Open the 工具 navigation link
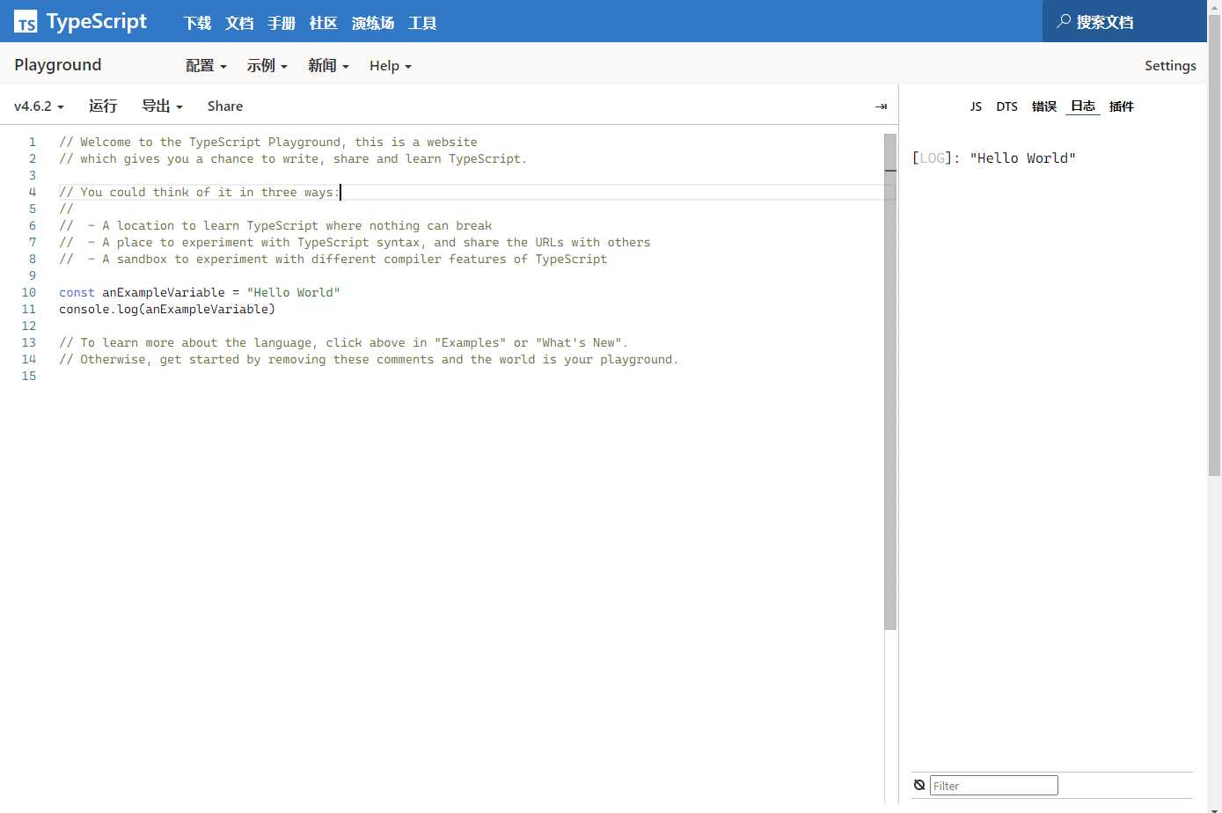 (x=422, y=23)
